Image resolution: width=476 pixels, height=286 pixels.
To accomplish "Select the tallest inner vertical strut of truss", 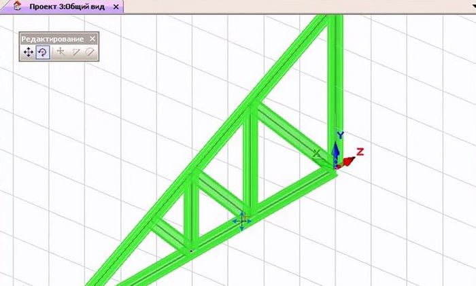I will point(253,160).
